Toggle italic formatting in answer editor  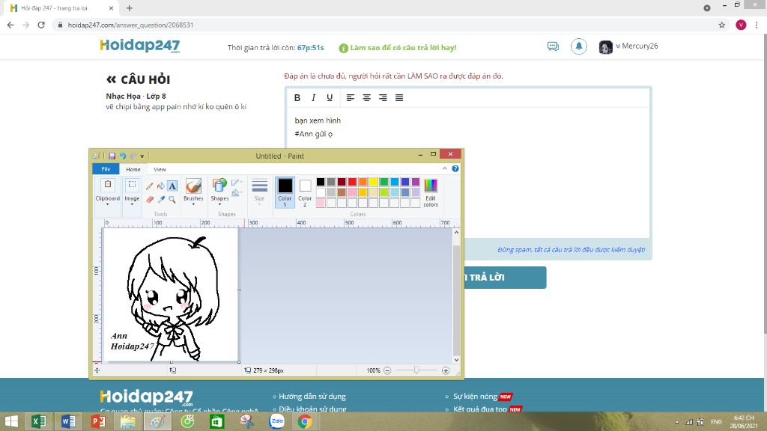click(x=314, y=98)
